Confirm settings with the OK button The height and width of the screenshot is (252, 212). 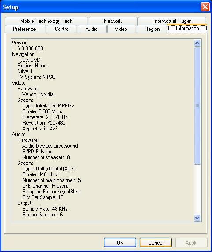click(x=120, y=242)
